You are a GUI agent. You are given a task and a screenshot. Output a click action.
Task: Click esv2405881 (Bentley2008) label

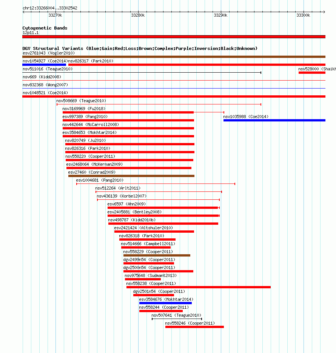tap(134, 212)
